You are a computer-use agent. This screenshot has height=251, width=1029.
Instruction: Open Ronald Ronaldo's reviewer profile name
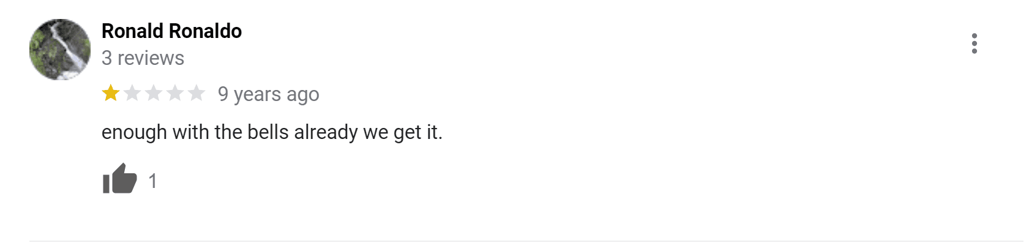point(171,31)
